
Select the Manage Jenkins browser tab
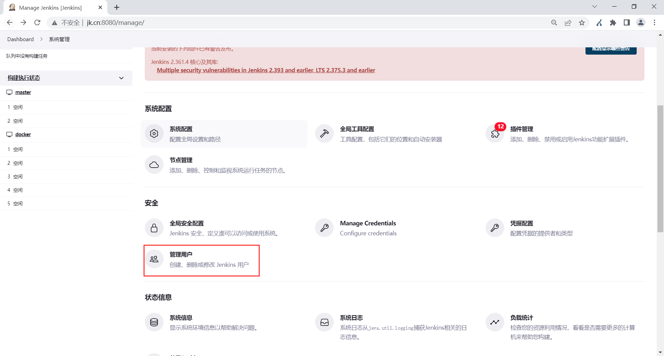point(55,8)
